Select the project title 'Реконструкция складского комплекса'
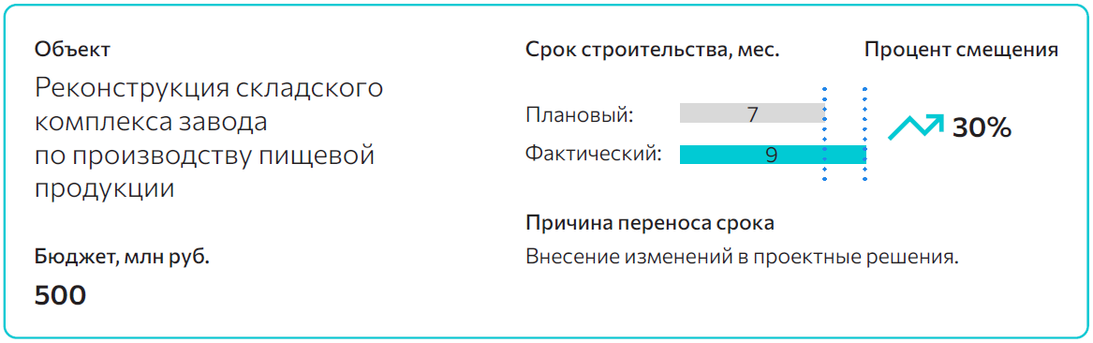The width and height of the screenshot is (1093, 343). pyautogui.click(x=209, y=106)
